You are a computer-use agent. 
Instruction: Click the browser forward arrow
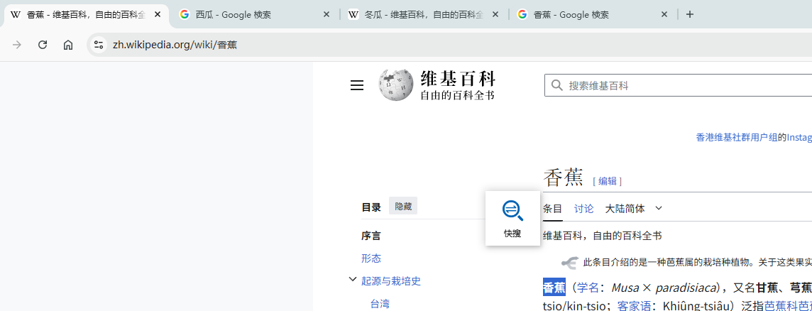click(x=17, y=45)
